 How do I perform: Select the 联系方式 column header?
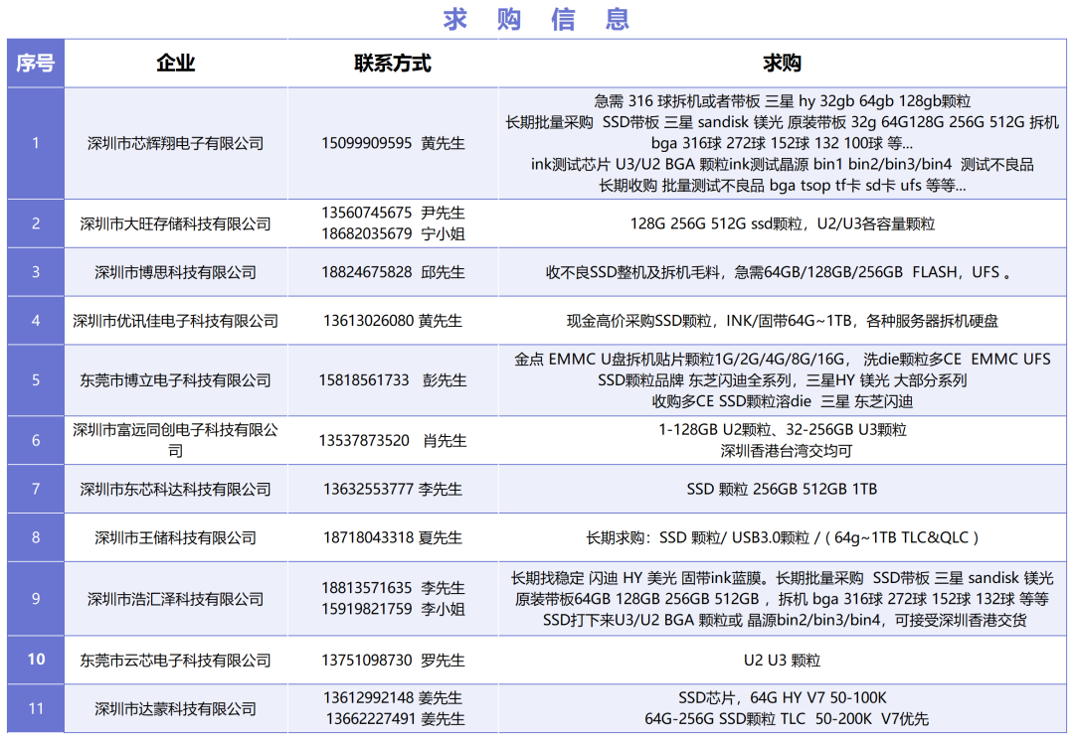393,64
